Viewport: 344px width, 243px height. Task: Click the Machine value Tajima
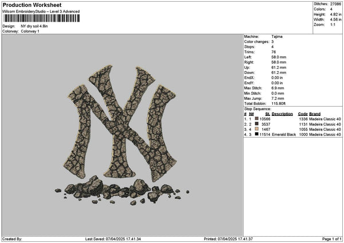(x=277, y=37)
